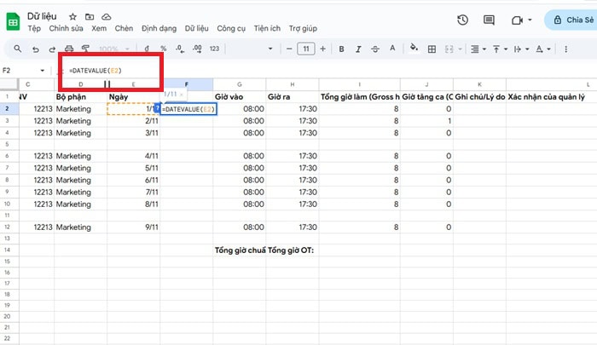Click overtime value 1 in row 3
This screenshot has height=345, width=597.
tap(426, 121)
